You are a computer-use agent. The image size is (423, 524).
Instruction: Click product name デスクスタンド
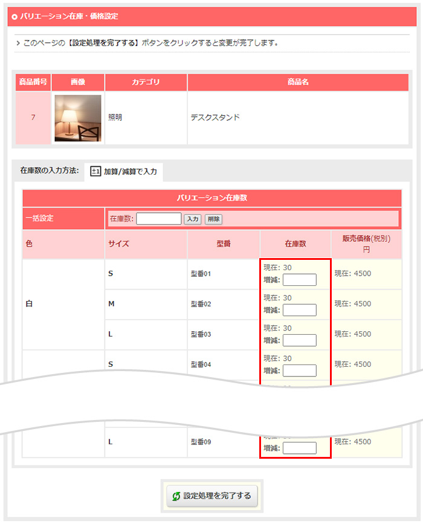(215, 117)
